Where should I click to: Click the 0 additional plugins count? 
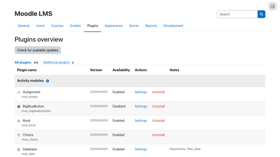[x=73, y=63]
